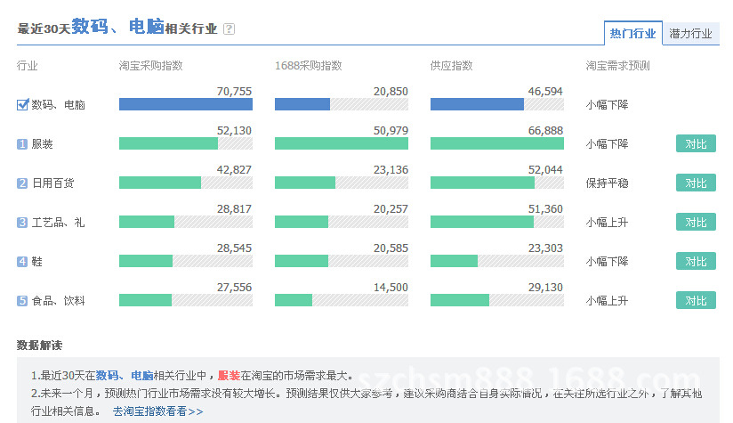Compare with 工艺品 using 对比 button

(x=696, y=222)
